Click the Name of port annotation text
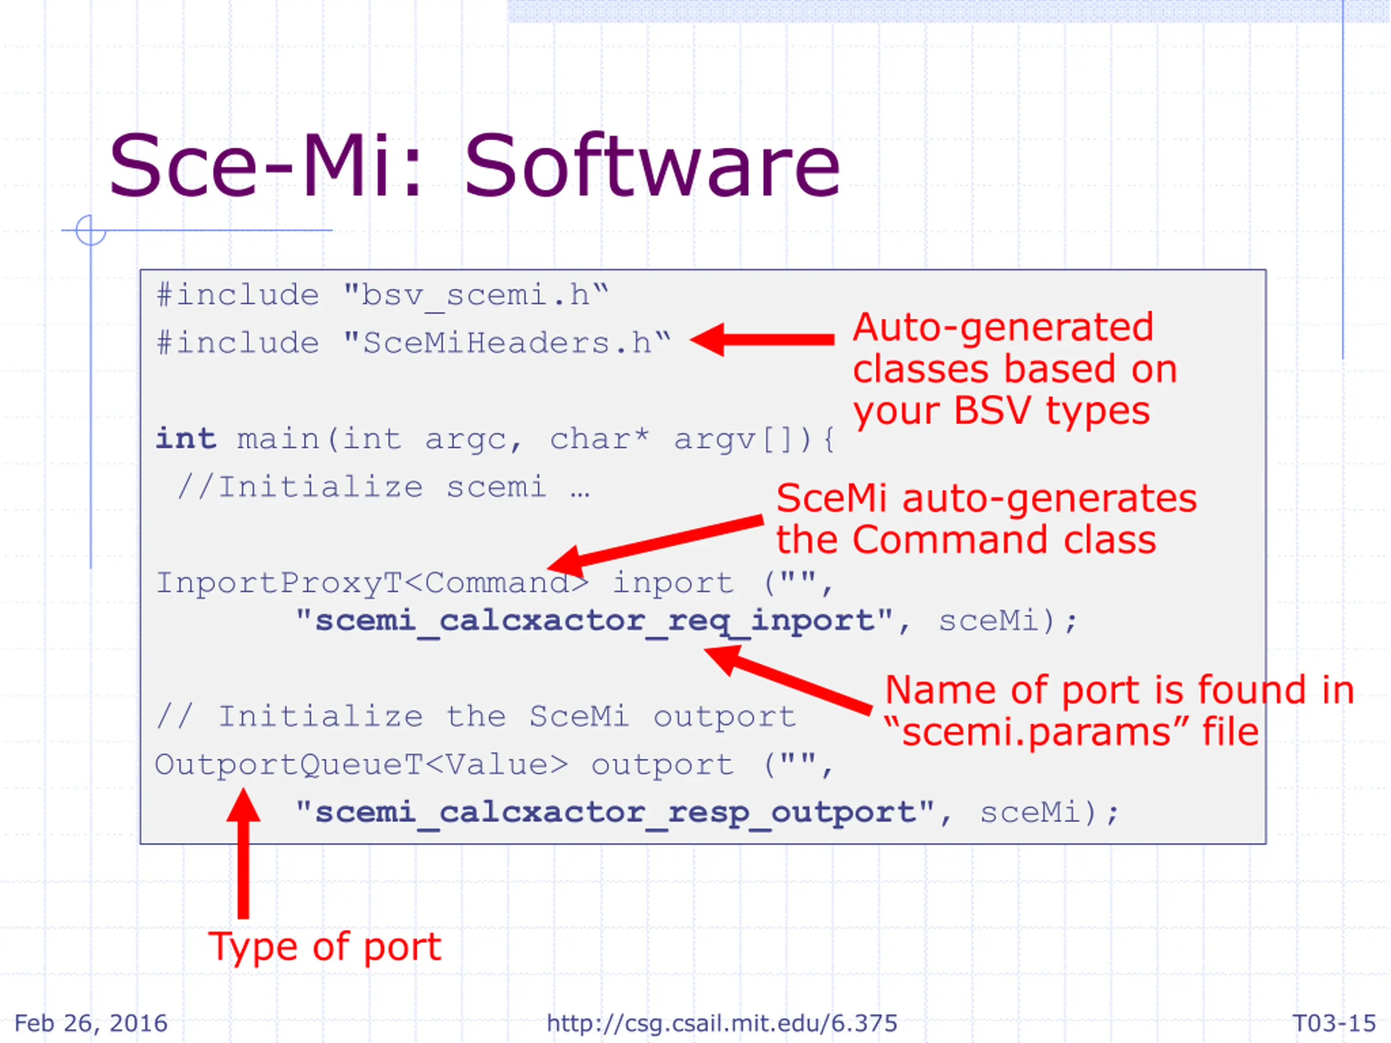This screenshot has width=1391, height=1043. pos(1119,711)
